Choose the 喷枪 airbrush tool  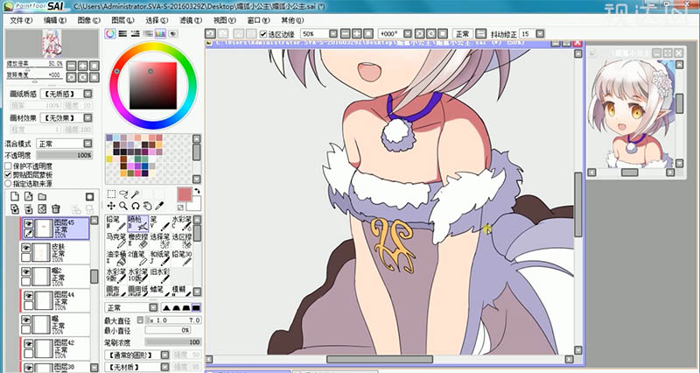(x=138, y=223)
